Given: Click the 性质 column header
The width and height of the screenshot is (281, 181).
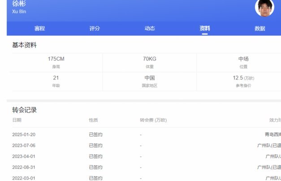Looking at the screenshot, I should click(x=93, y=120).
